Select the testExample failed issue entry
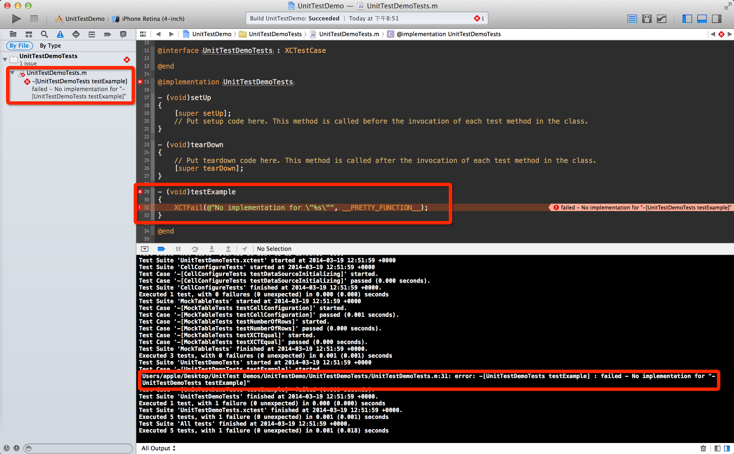Viewport: 734px width, 454px height. [79, 88]
